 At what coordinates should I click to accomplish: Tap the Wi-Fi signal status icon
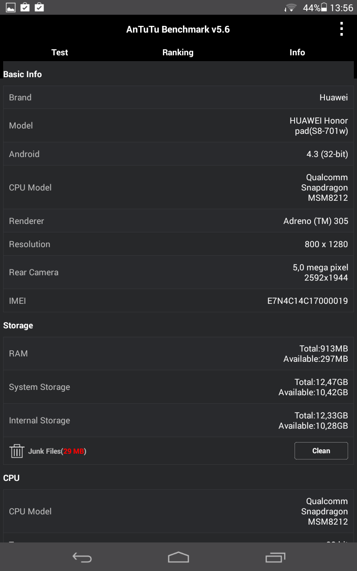pos(291,8)
